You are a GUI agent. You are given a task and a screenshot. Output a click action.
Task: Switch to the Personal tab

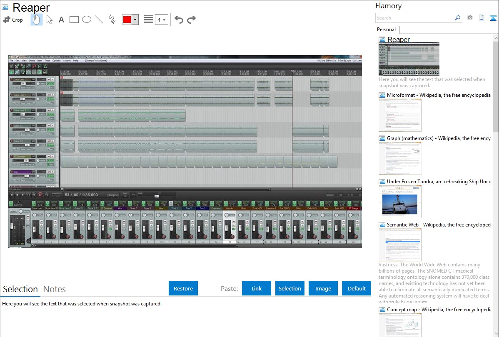(x=387, y=30)
